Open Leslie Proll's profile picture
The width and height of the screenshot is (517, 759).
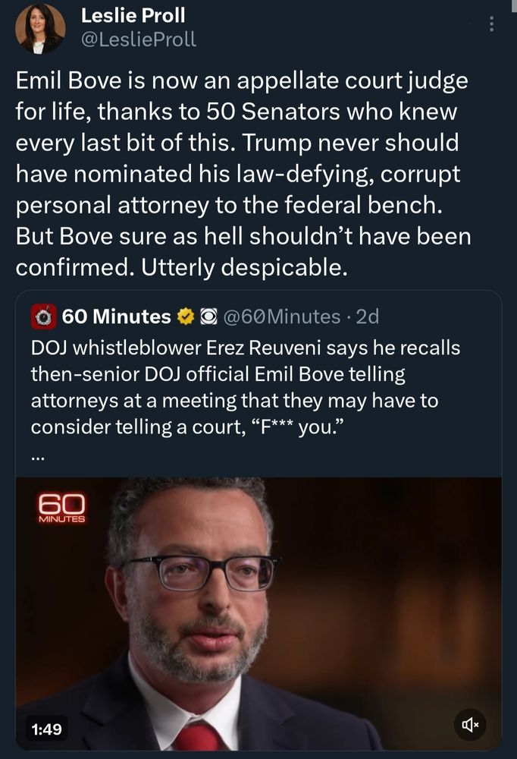(39, 30)
